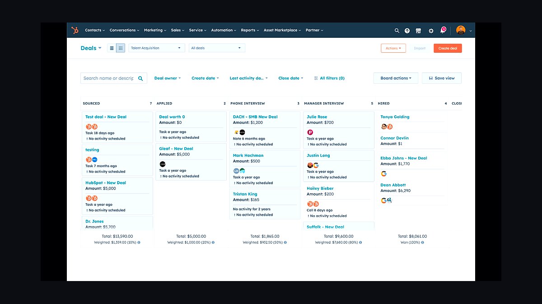Click info icon beside Applied weighted total
The width and height of the screenshot is (542, 304).
point(213,242)
